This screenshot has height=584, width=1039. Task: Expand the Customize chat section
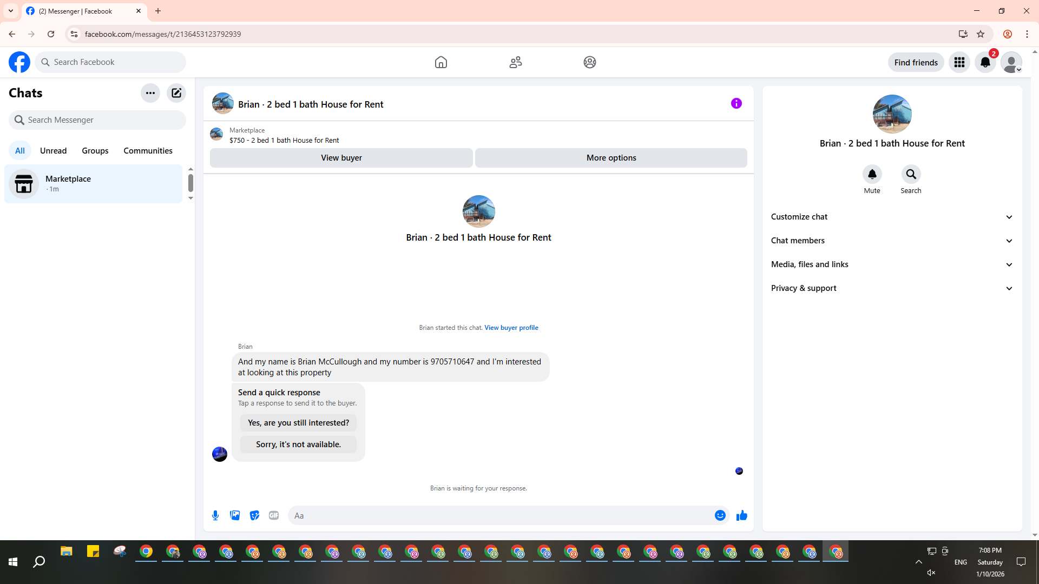point(892,217)
